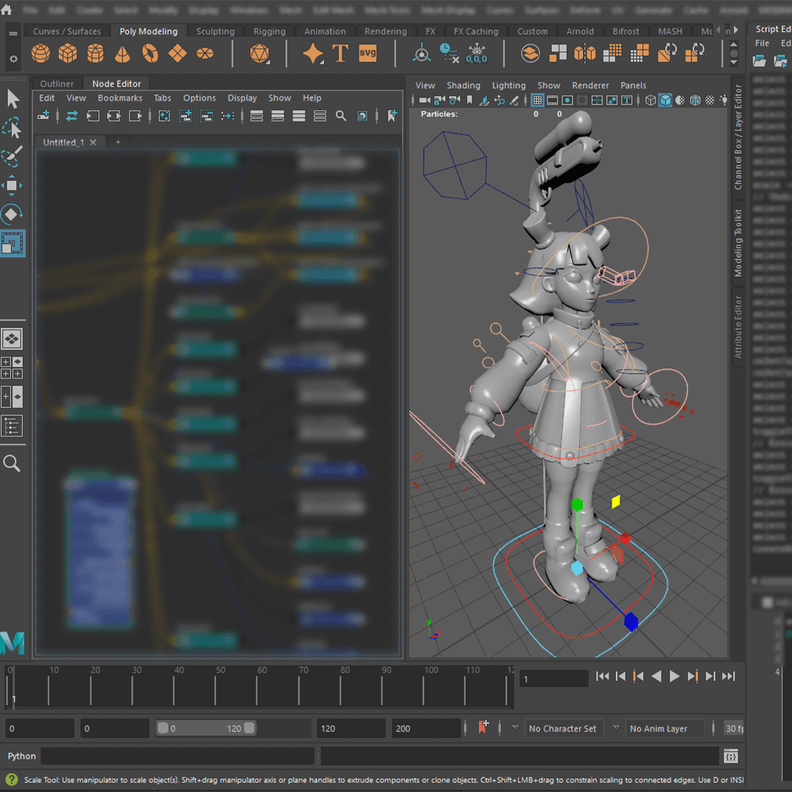792x792 pixels.
Task: Select the Rotate tool in the toolbox
Action: [x=12, y=214]
